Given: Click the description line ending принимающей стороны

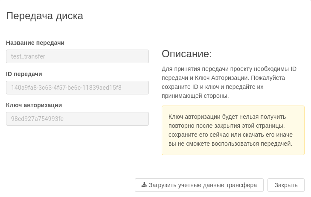Looking at the screenshot, I should coord(195,96).
